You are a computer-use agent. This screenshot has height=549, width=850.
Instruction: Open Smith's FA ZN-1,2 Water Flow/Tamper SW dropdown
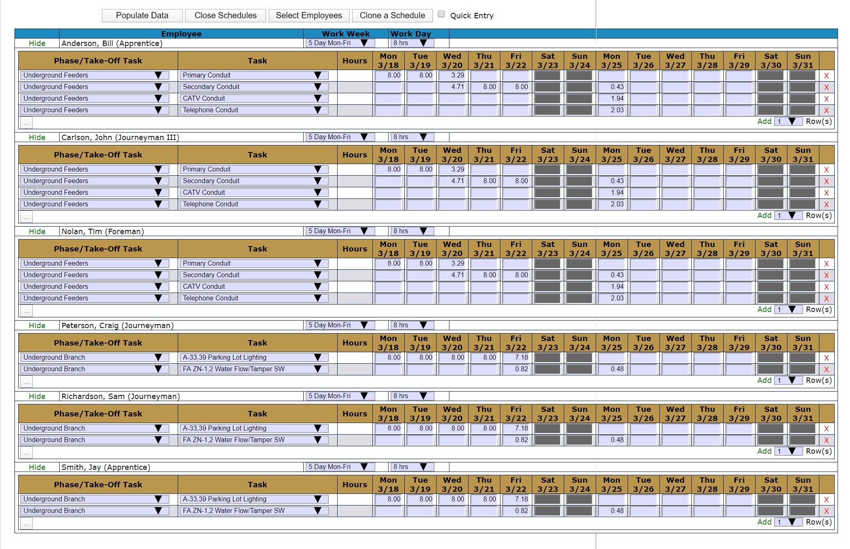254,510
